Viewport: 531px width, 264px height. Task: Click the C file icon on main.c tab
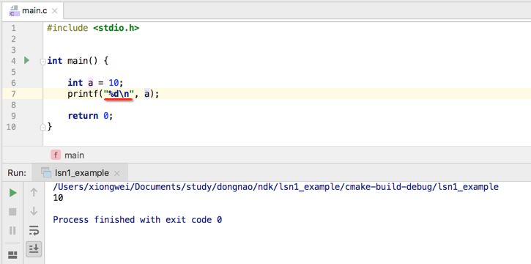coord(14,11)
